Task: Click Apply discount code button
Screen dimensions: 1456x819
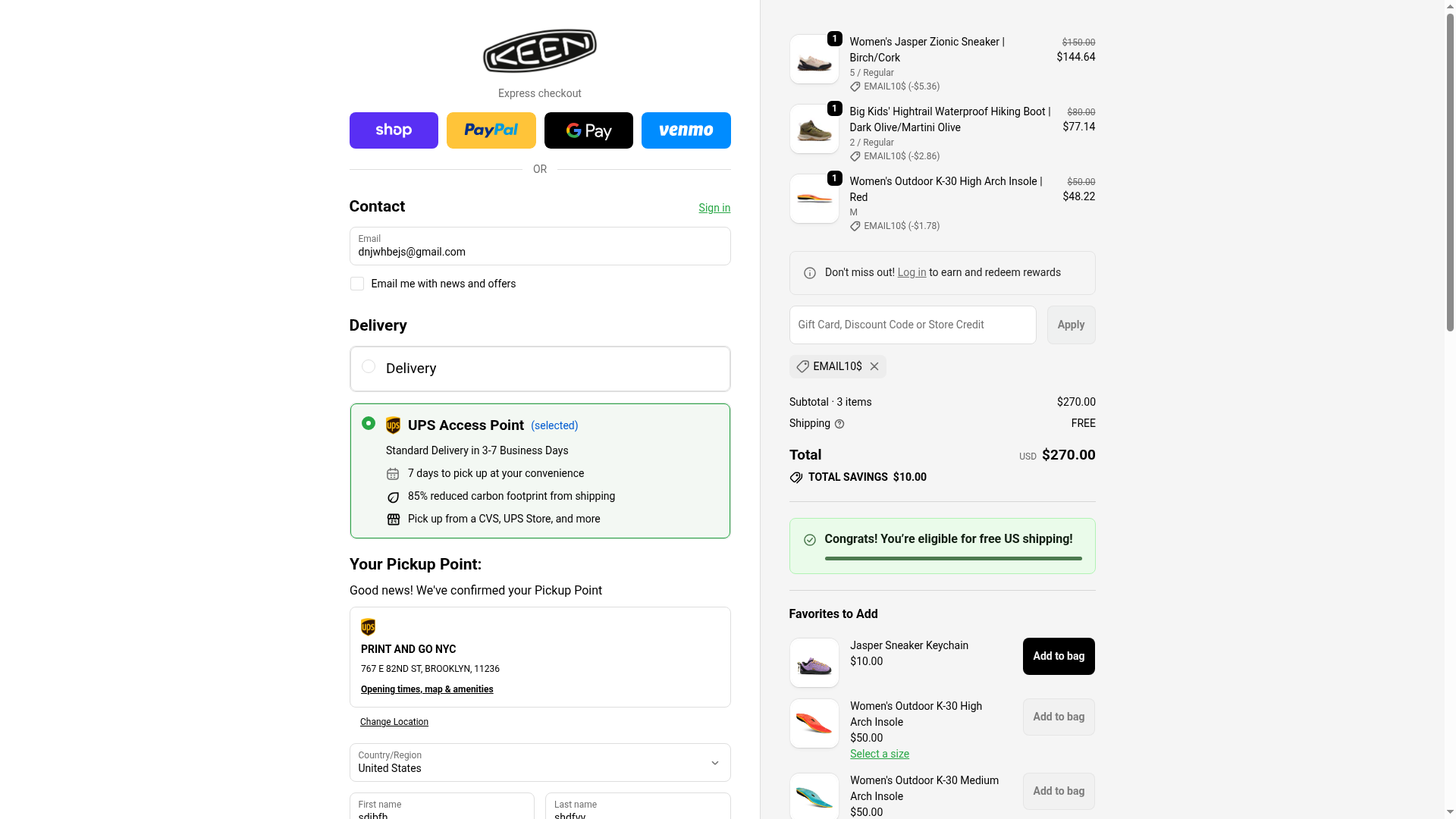Action: point(1071,325)
